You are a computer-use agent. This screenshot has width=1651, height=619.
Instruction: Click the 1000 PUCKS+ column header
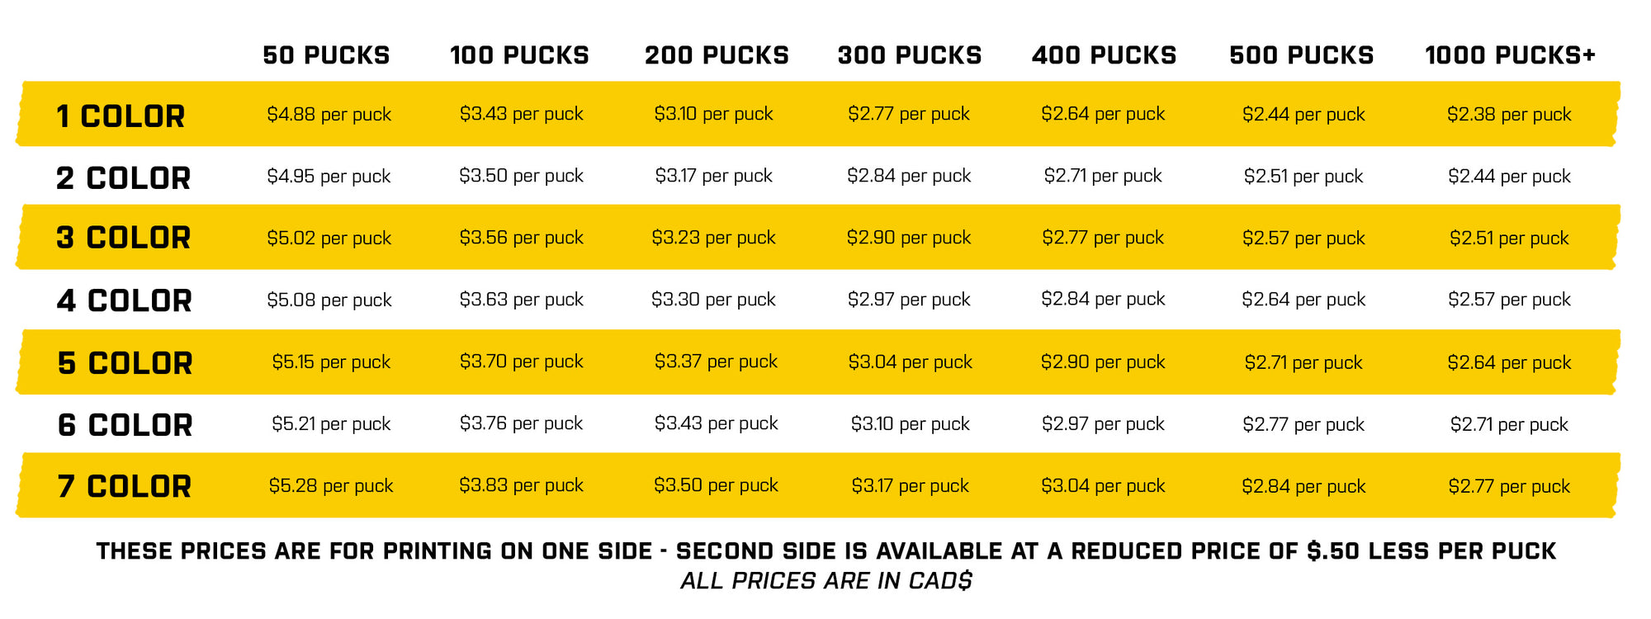pyautogui.click(x=1510, y=55)
